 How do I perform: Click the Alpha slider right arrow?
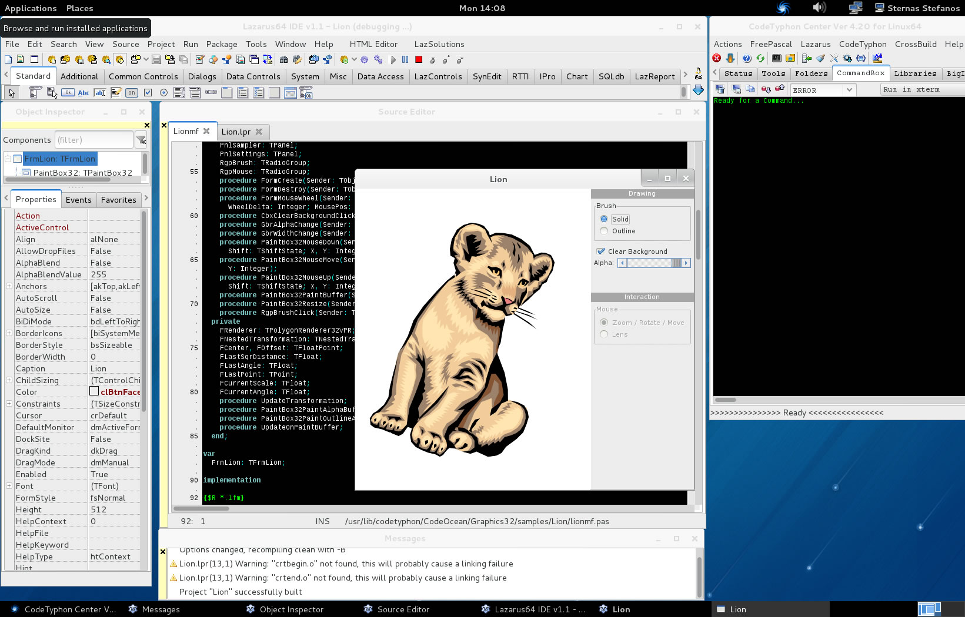coord(686,263)
